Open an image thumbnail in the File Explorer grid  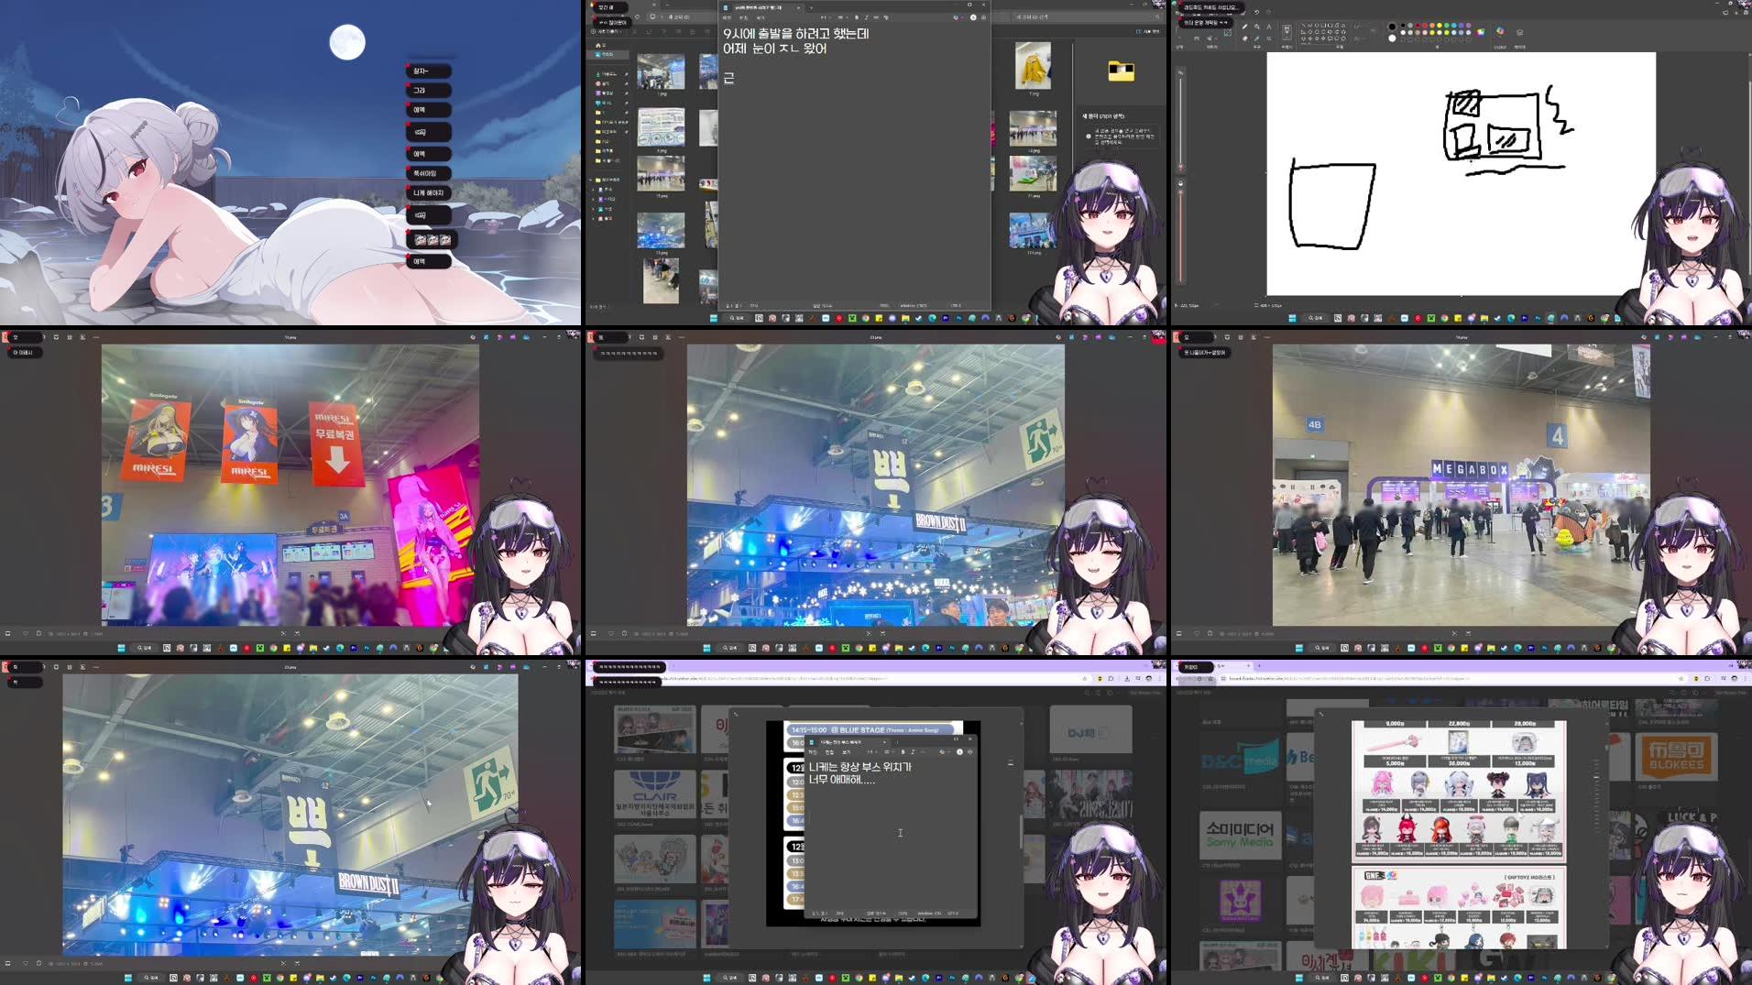662,71
